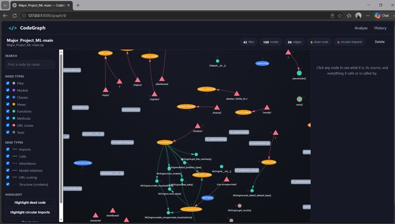Click the MLEngine.get_results() node
This screenshot has height=224, width=395.
(x=240, y=206)
